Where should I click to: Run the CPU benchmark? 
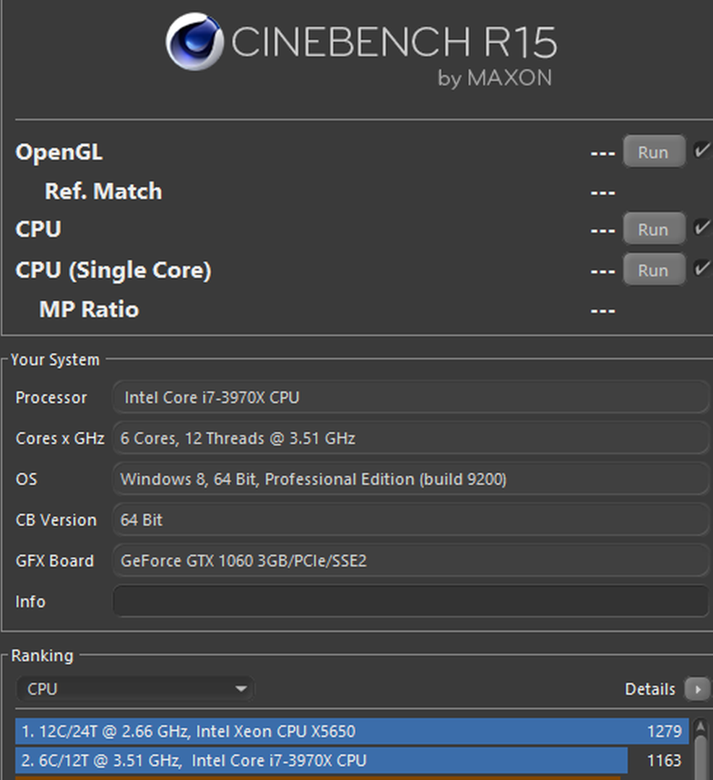coord(654,230)
